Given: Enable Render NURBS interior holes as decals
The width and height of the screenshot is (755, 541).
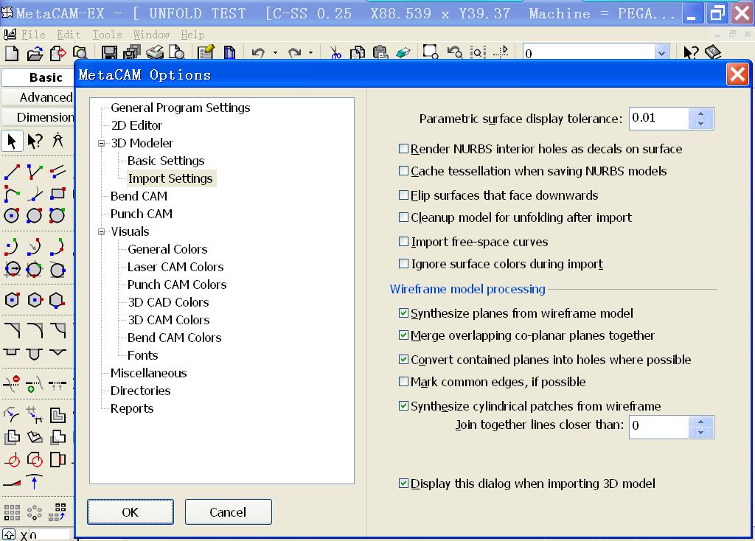Looking at the screenshot, I should tap(403, 149).
